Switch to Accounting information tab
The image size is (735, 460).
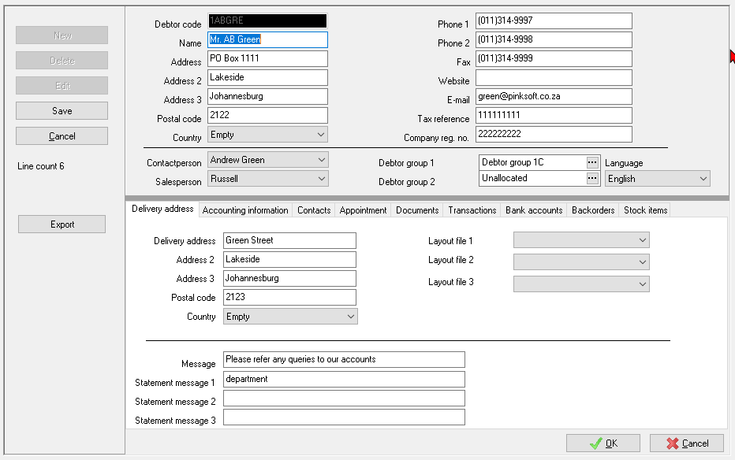245,210
